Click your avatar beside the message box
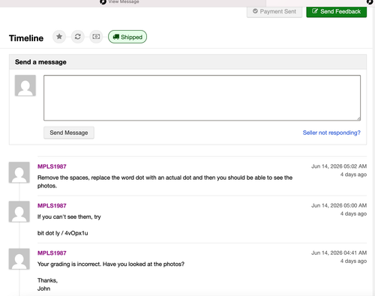This screenshot has width=375, height=296. point(25,85)
